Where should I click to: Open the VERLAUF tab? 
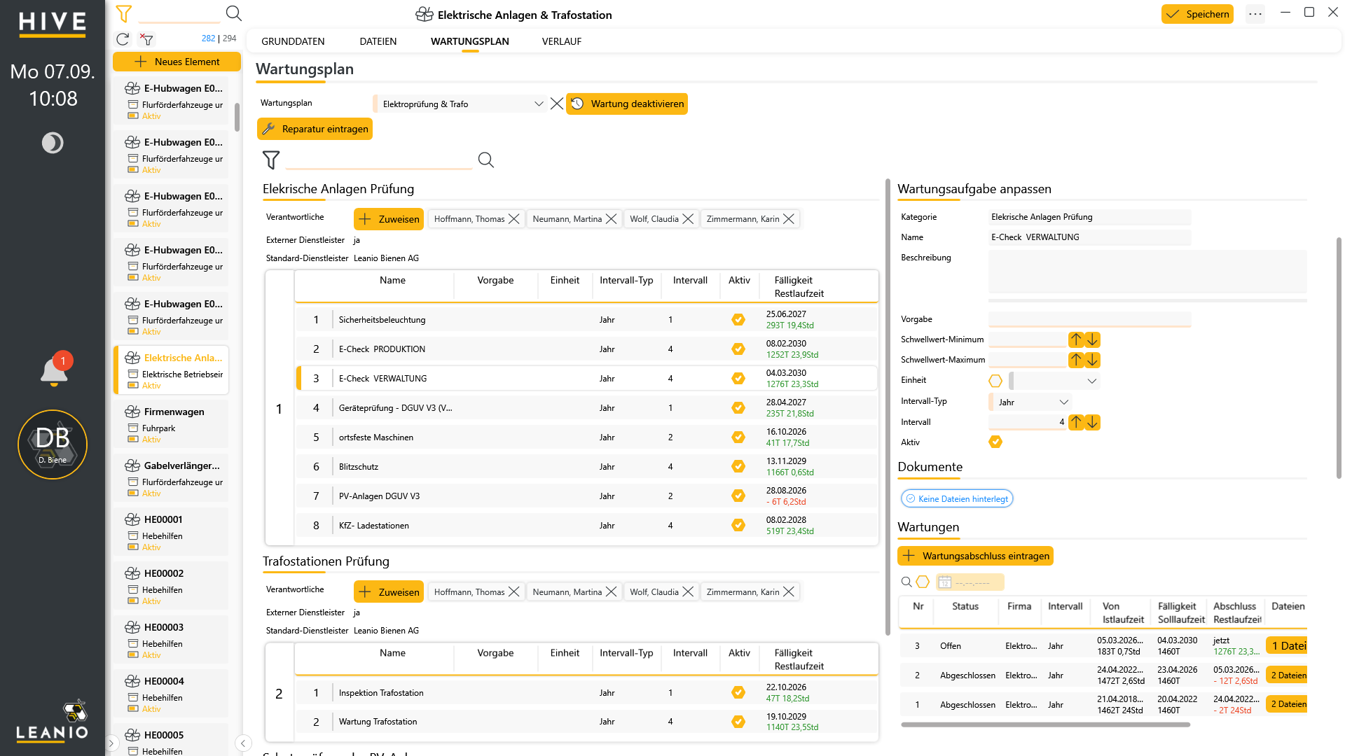point(562,41)
